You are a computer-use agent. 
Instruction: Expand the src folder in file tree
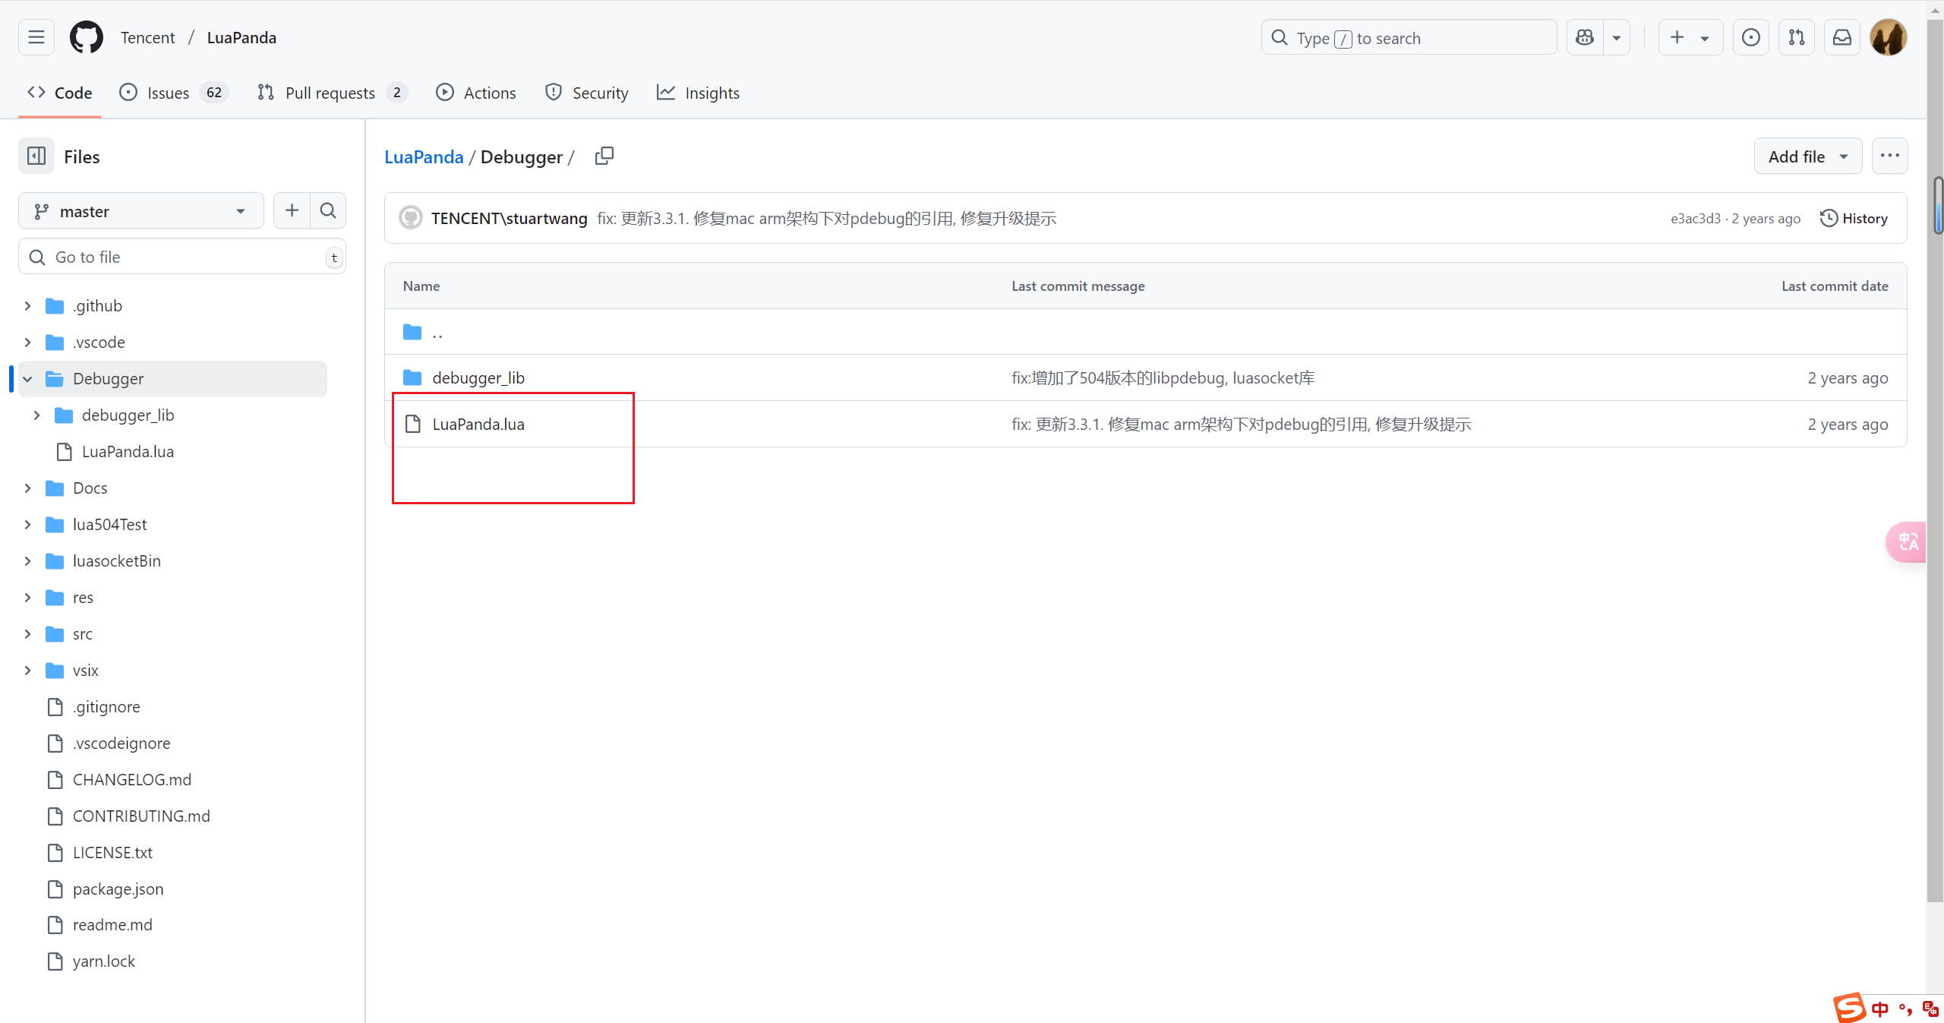tap(27, 633)
